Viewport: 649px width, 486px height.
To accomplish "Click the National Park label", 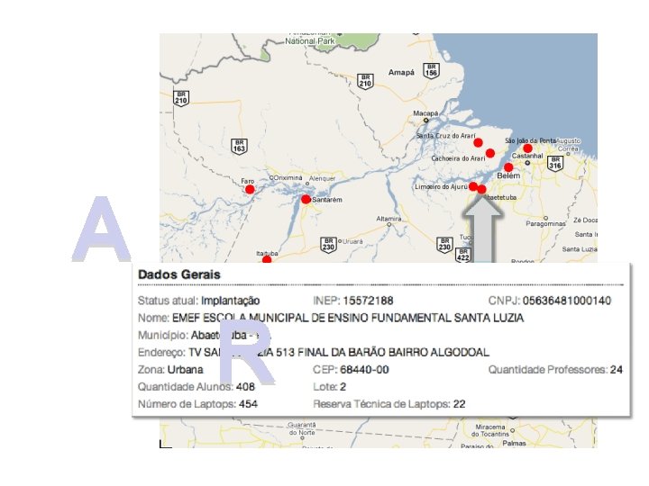I will tap(309, 40).
